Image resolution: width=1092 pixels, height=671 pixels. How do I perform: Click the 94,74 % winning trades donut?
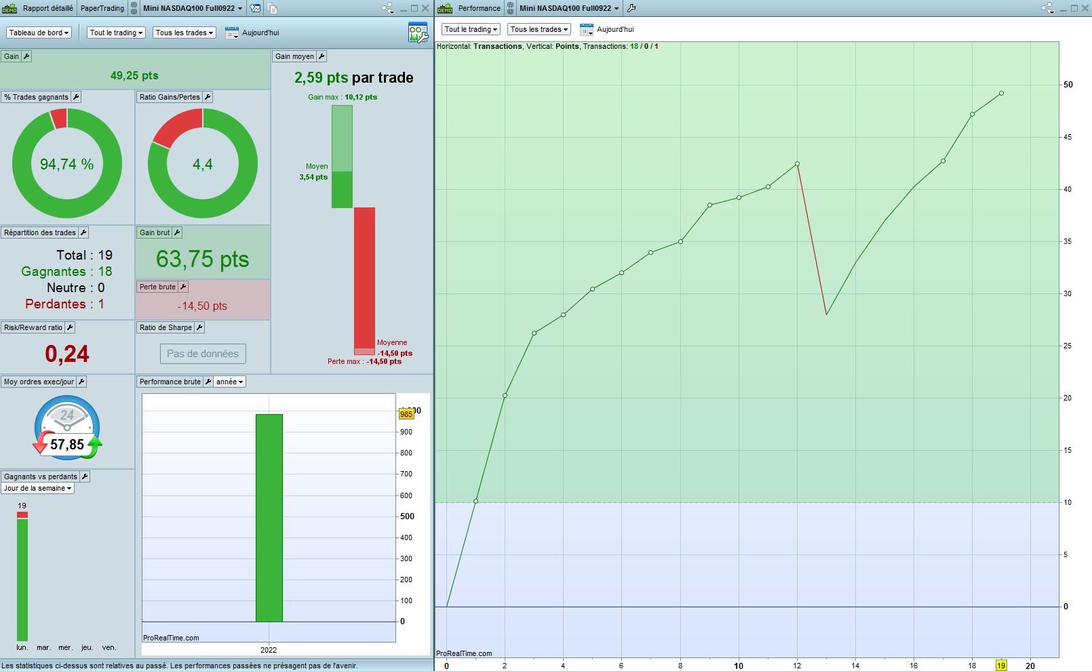[x=67, y=164]
